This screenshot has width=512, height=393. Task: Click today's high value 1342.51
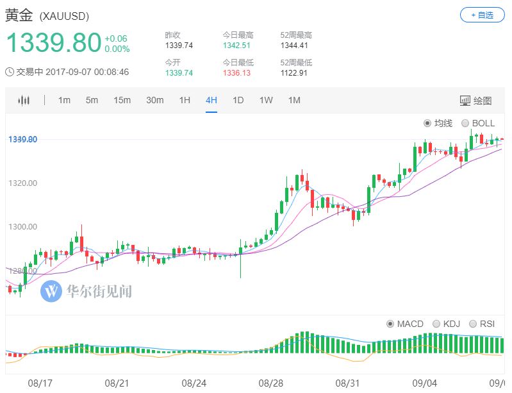tap(236, 46)
